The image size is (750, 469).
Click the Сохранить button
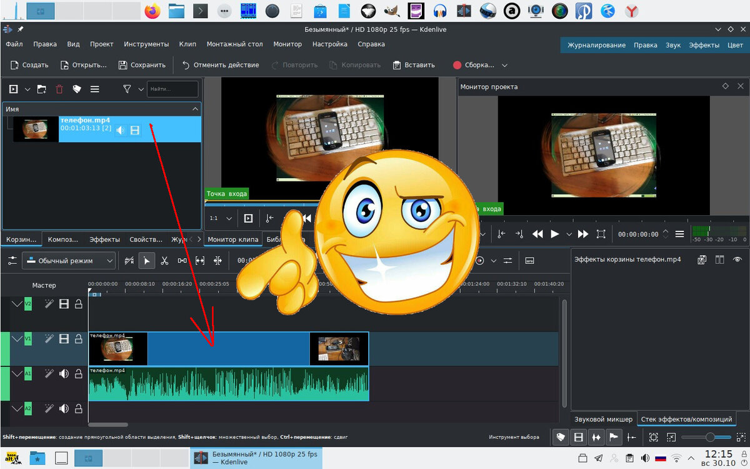click(142, 65)
